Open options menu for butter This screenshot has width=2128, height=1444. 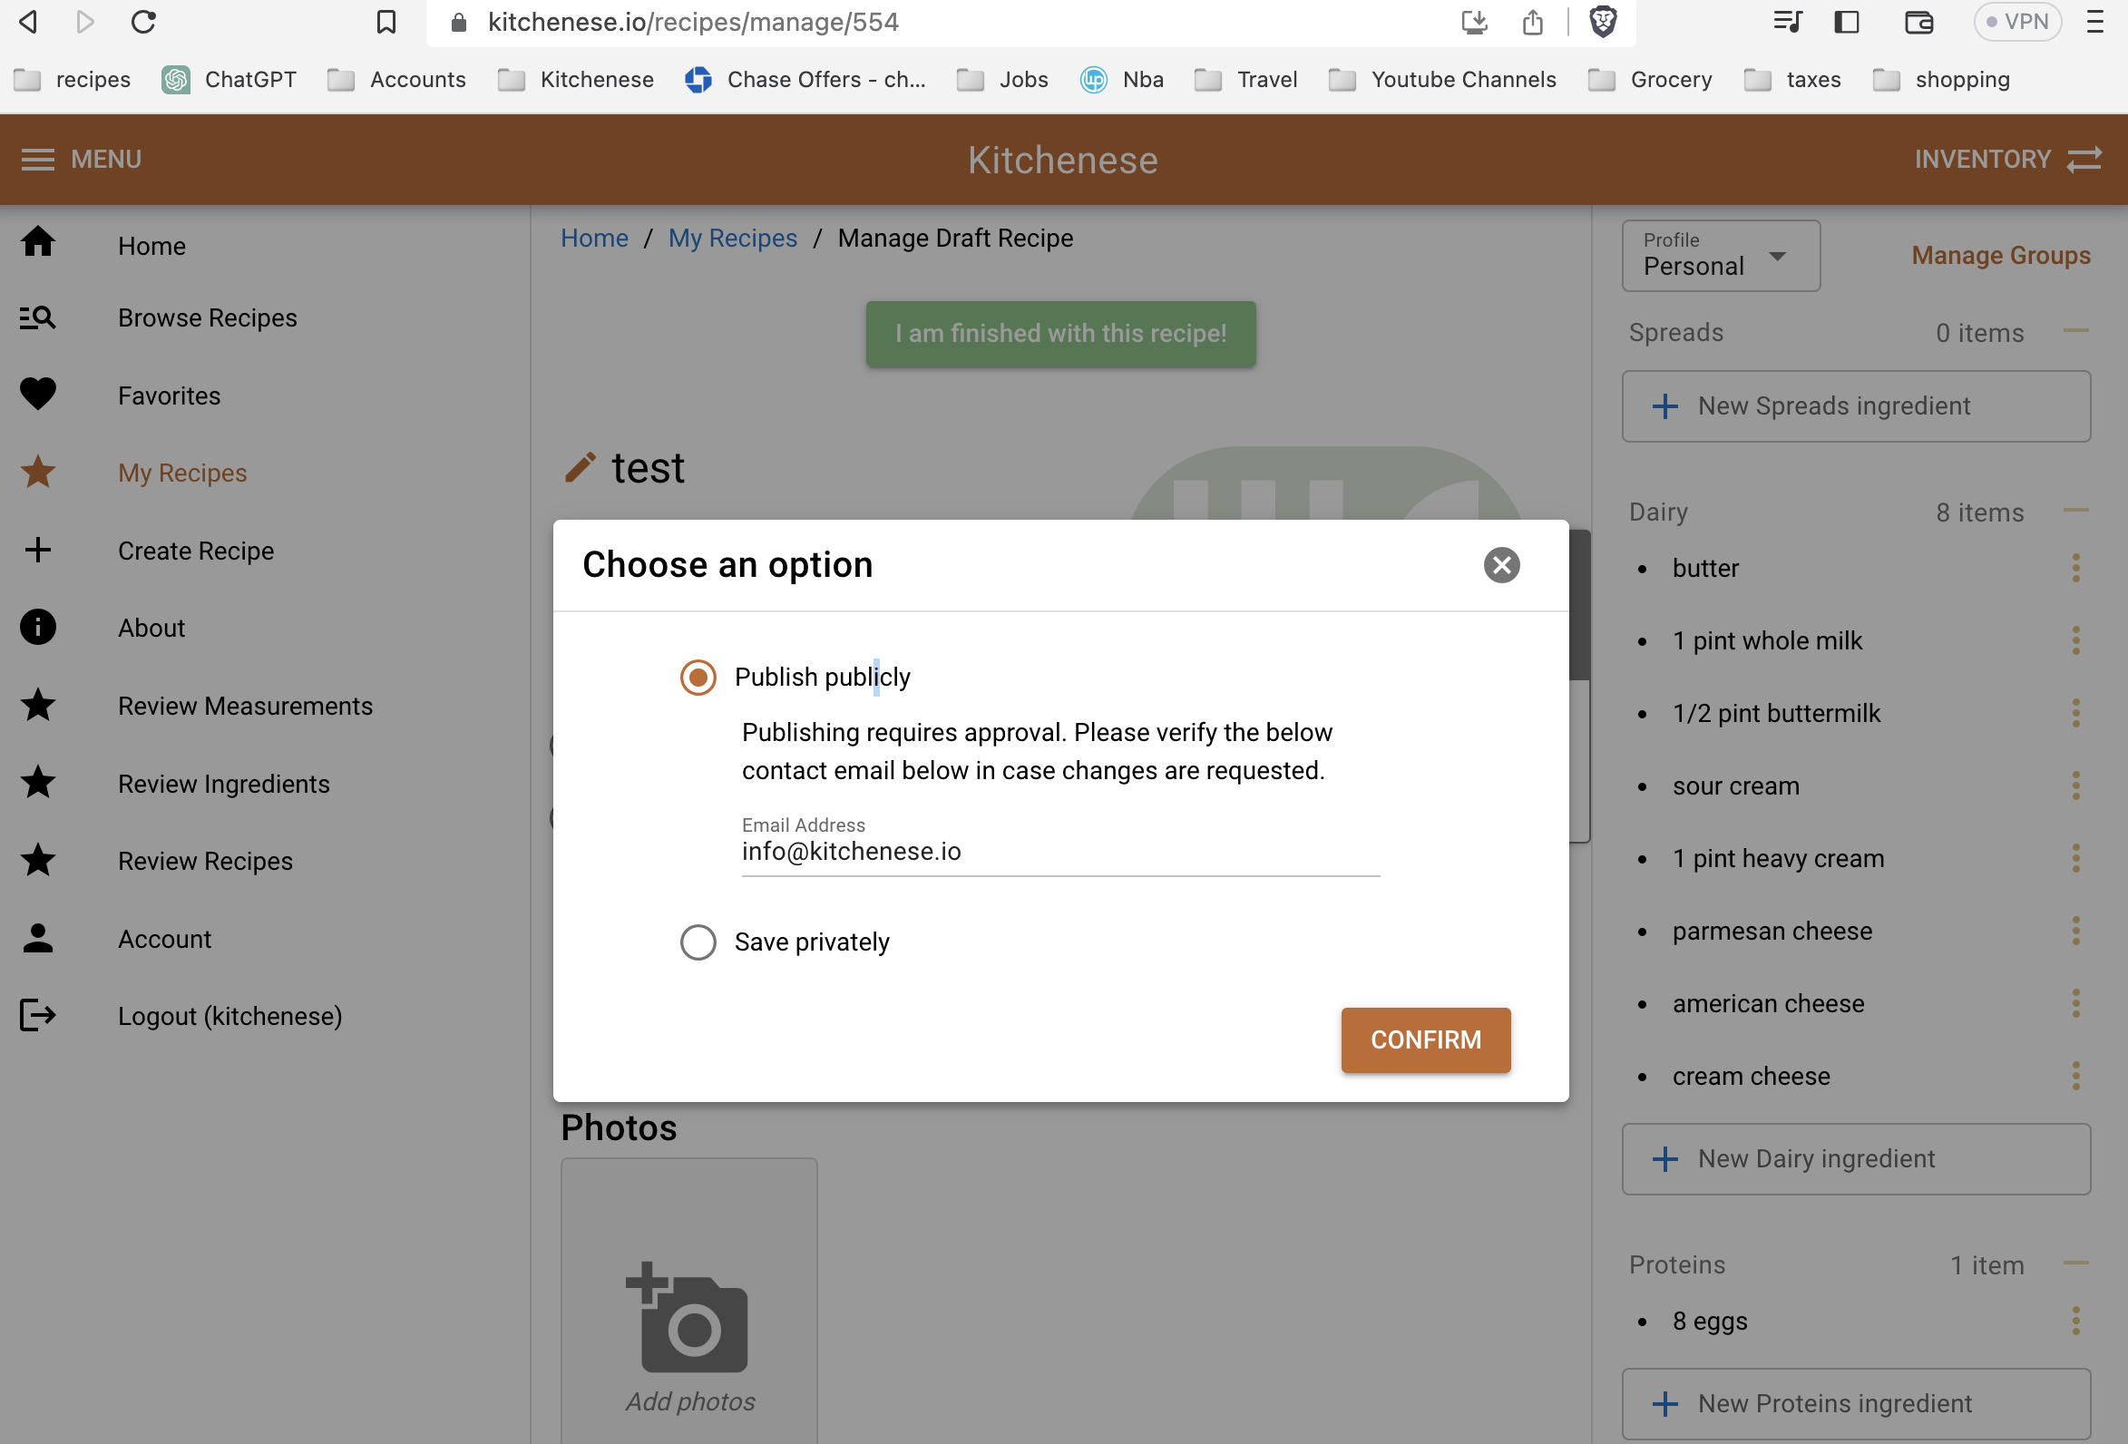tap(2075, 568)
